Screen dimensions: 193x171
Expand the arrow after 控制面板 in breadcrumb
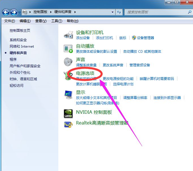[x=52, y=12]
